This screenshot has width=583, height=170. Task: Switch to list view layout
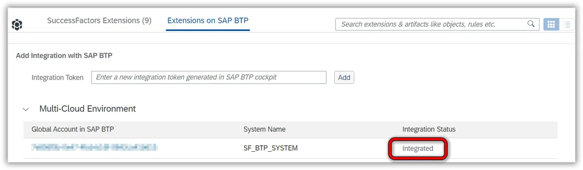[567, 24]
